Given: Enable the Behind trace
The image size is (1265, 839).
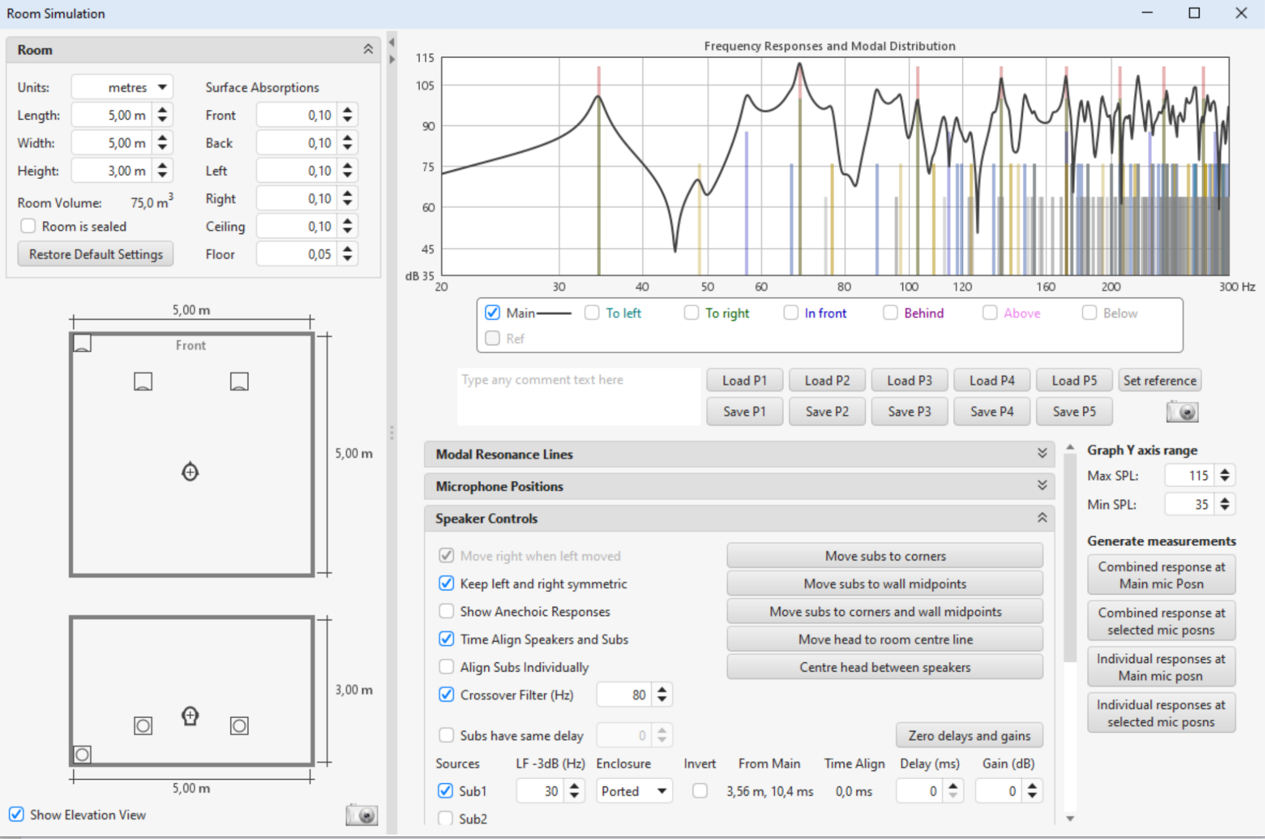Looking at the screenshot, I should coord(890,312).
